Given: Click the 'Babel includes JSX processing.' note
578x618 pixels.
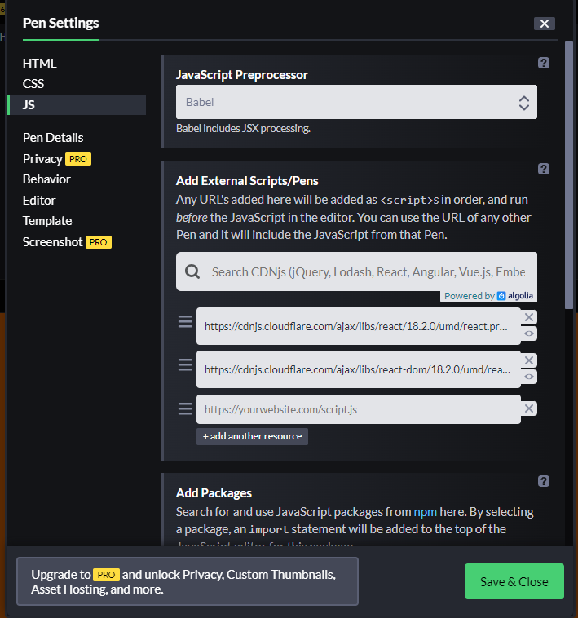Looking at the screenshot, I should [243, 129].
